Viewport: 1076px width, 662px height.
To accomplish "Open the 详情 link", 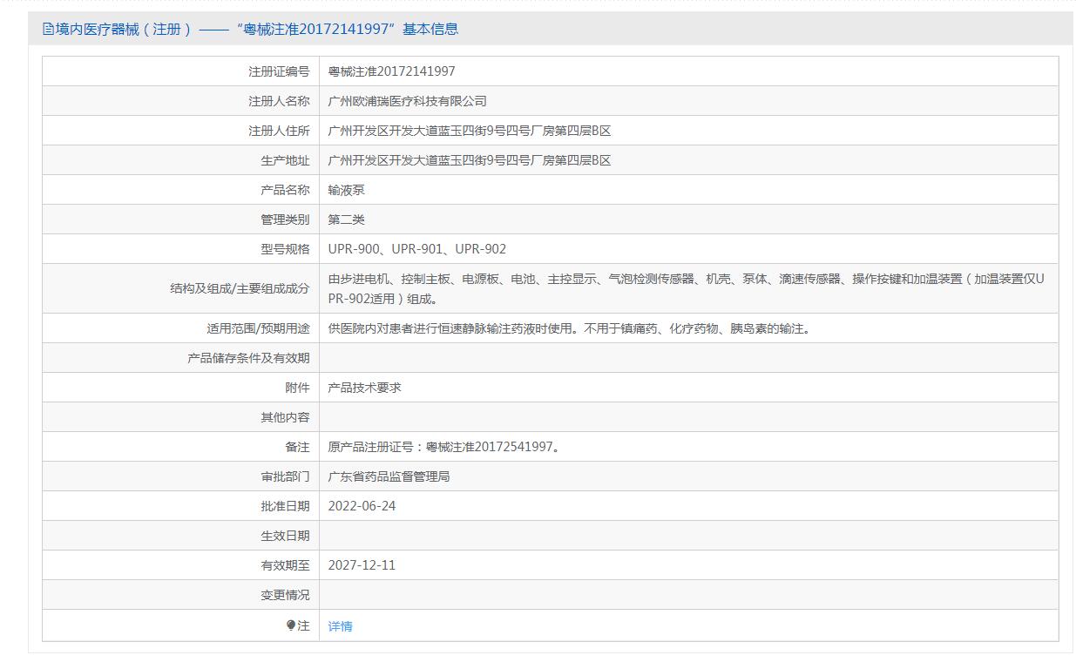I will point(340,626).
